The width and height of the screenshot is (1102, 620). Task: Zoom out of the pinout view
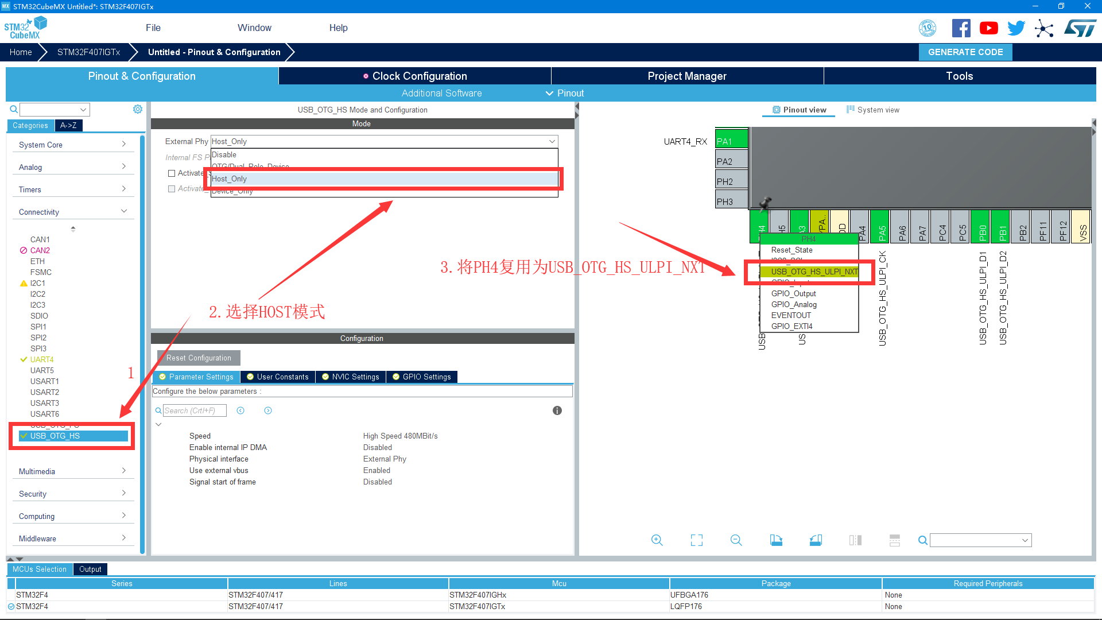click(736, 540)
